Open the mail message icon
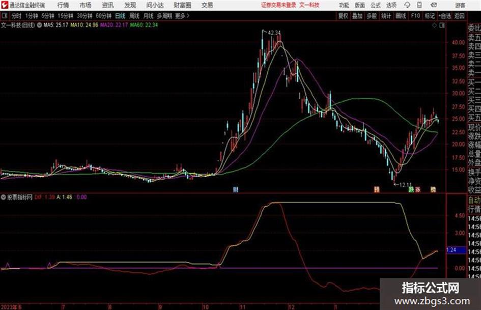 tap(434, 5)
